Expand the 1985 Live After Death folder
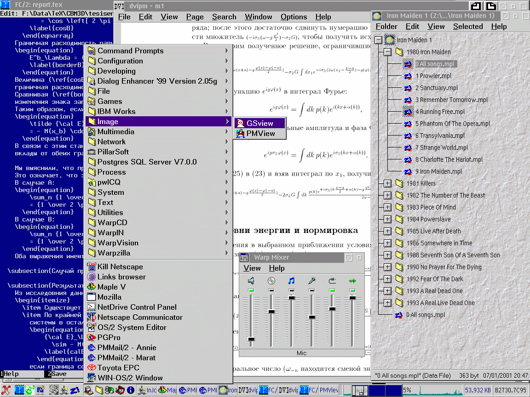 point(387,231)
